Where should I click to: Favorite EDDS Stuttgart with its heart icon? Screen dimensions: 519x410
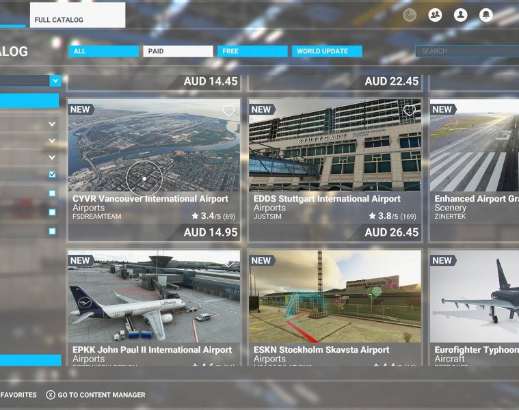(410, 110)
